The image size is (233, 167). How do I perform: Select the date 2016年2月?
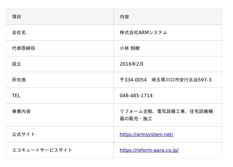132,64
